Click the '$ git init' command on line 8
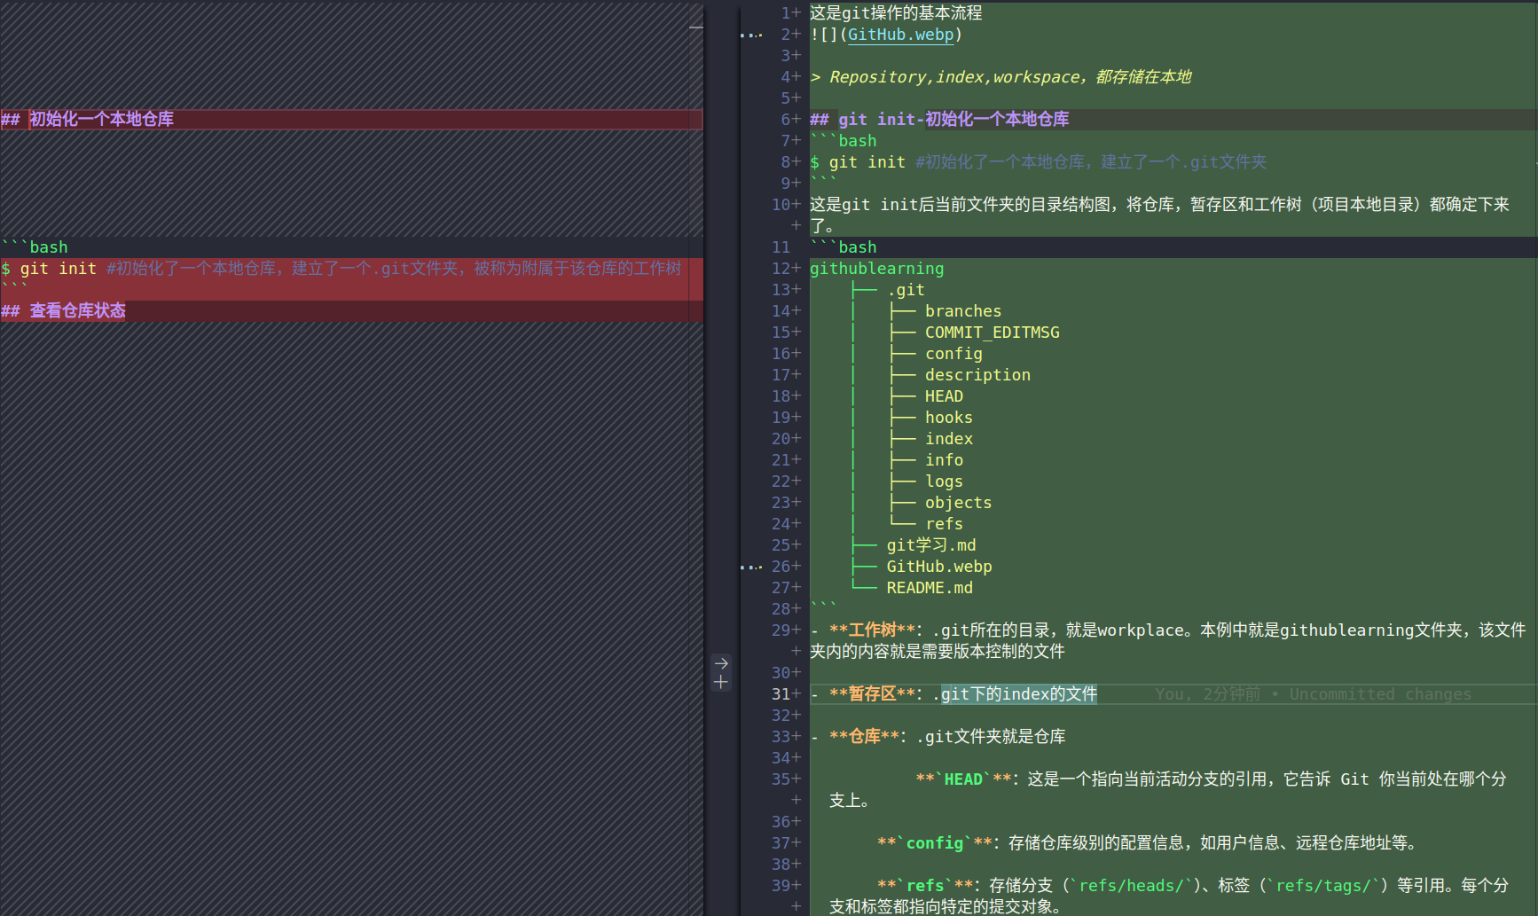Image resolution: width=1538 pixels, height=916 pixels. coord(858,162)
